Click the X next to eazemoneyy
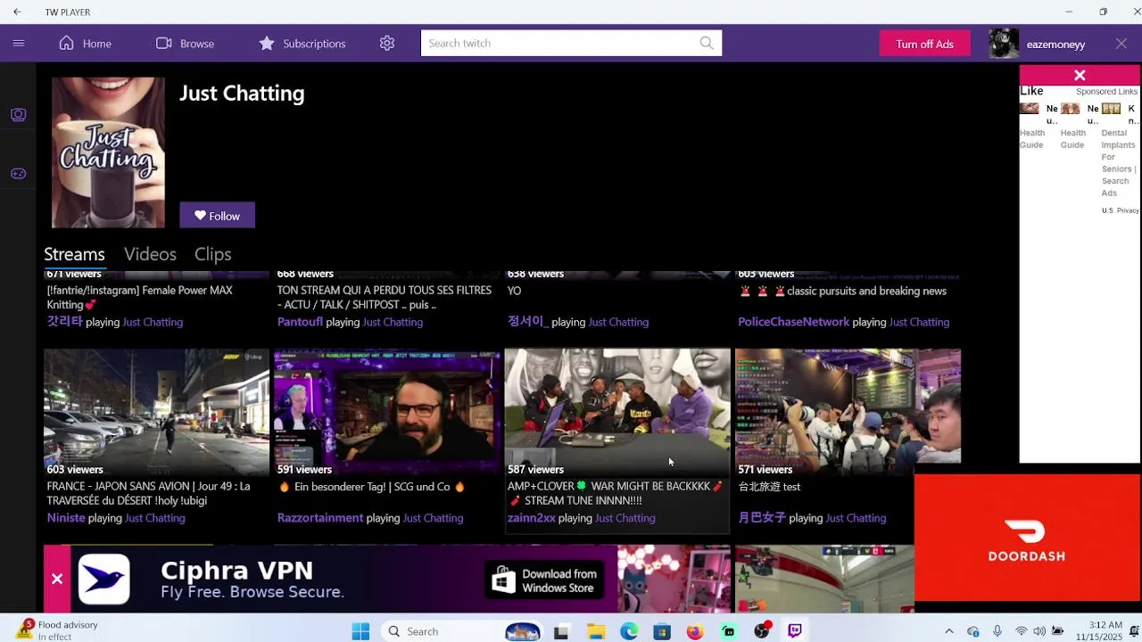The image size is (1142, 642). (x=1121, y=44)
